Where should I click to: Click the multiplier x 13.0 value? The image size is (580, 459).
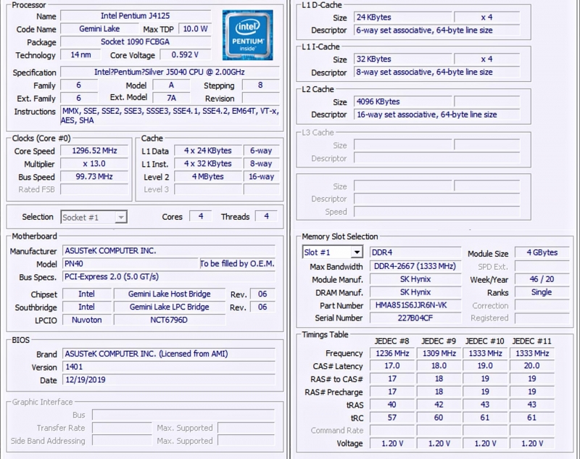coord(94,163)
